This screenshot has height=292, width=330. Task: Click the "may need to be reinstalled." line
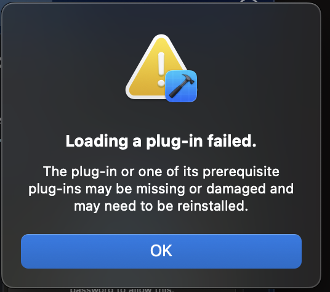[x=161, y=206]
